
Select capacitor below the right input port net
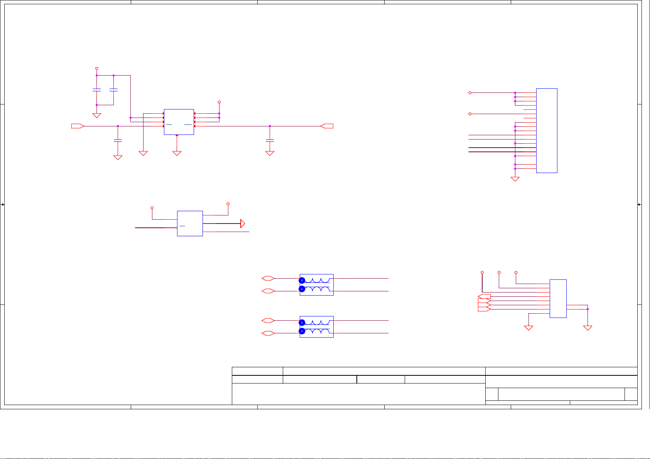pyautogui.click(x=270, y=140)
